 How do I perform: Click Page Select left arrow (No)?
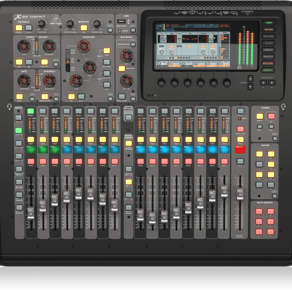(263, 83)
